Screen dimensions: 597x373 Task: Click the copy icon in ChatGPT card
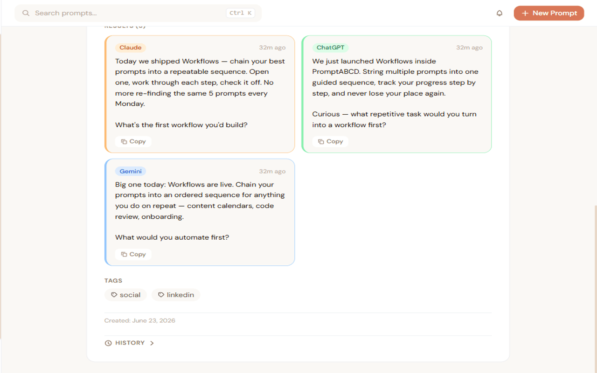(321, 141)
